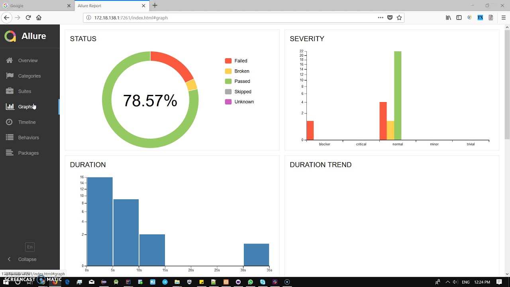The height and width of the screenshot is (287, 510).
Task: Click the browser Home button
Action: tap(39, 18)
